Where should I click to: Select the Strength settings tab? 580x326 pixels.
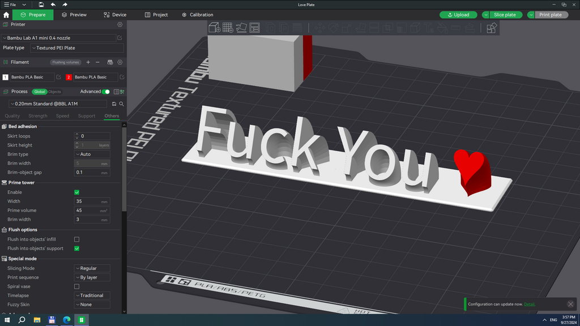pos(38,115)
